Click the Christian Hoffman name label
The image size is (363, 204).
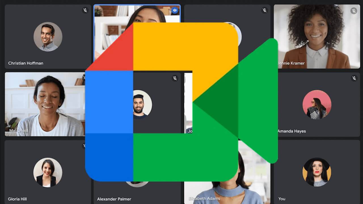point(26,63)
